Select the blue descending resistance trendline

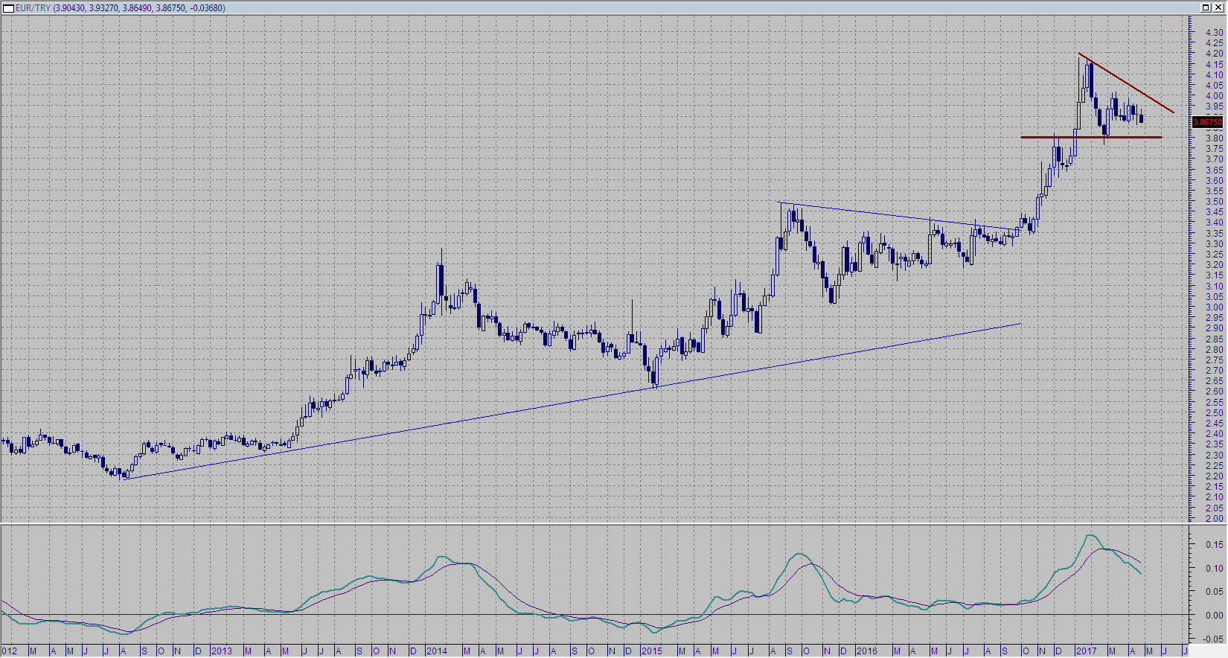tap(893, 215)
